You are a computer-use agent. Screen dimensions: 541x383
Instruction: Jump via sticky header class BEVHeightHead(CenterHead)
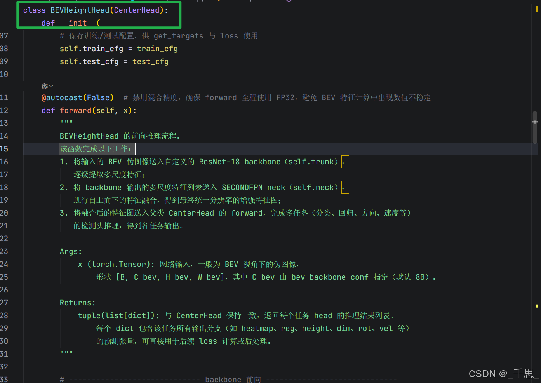[95, 10]
